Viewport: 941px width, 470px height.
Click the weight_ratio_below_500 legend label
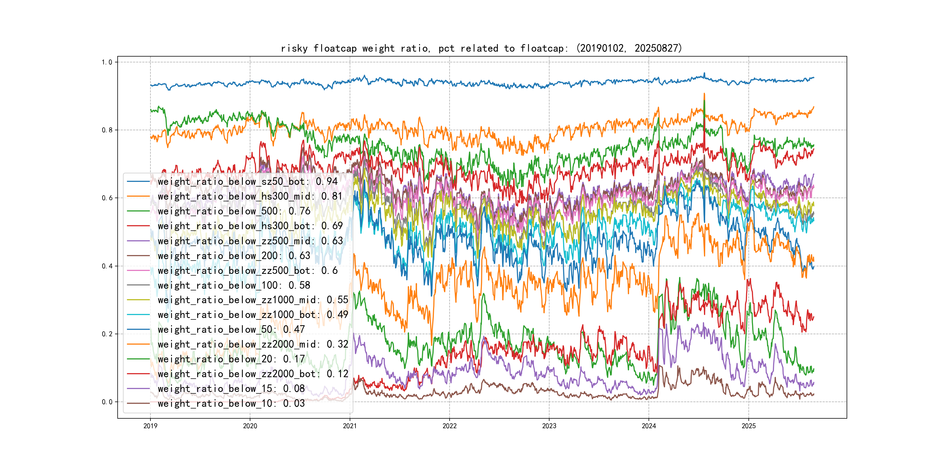[x=234, y=211]
